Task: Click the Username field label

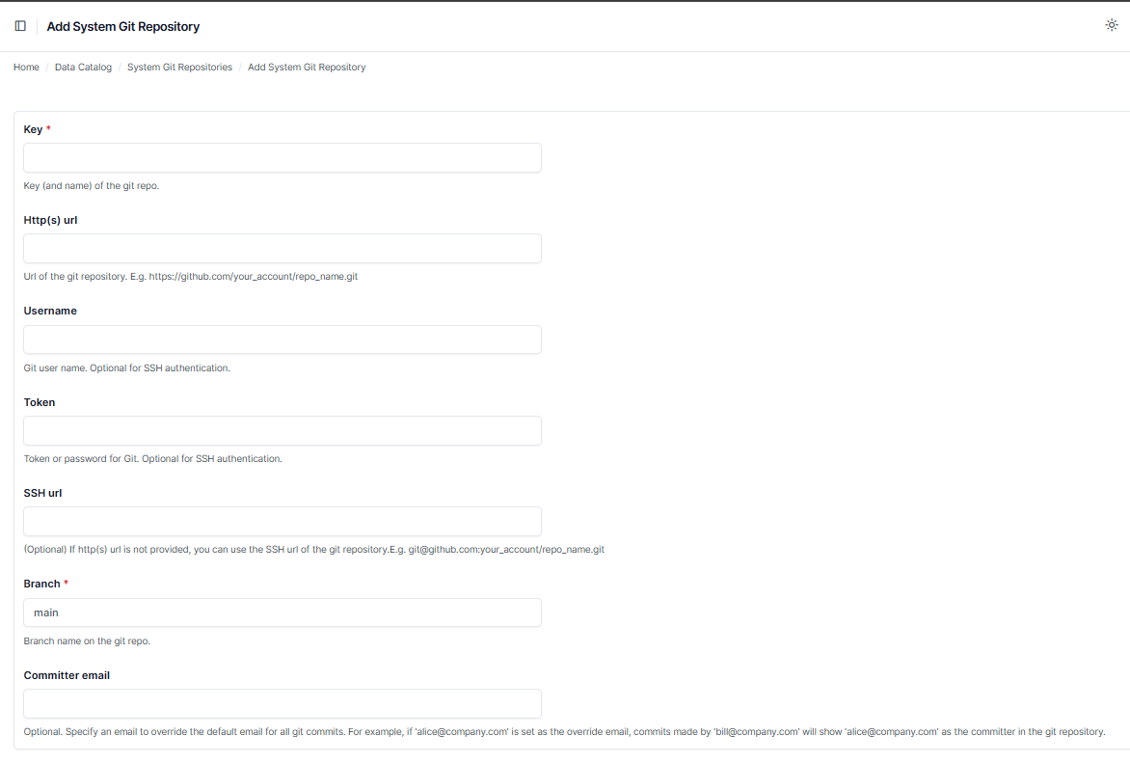Action: tap(50, 311)
